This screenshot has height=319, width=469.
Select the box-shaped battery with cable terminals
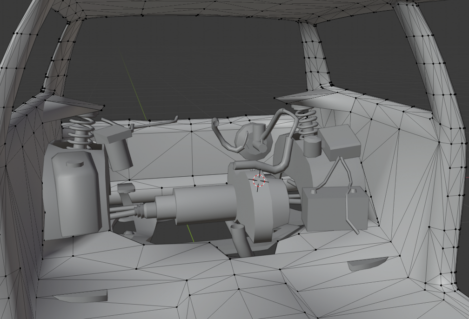(x=335, y=209)
